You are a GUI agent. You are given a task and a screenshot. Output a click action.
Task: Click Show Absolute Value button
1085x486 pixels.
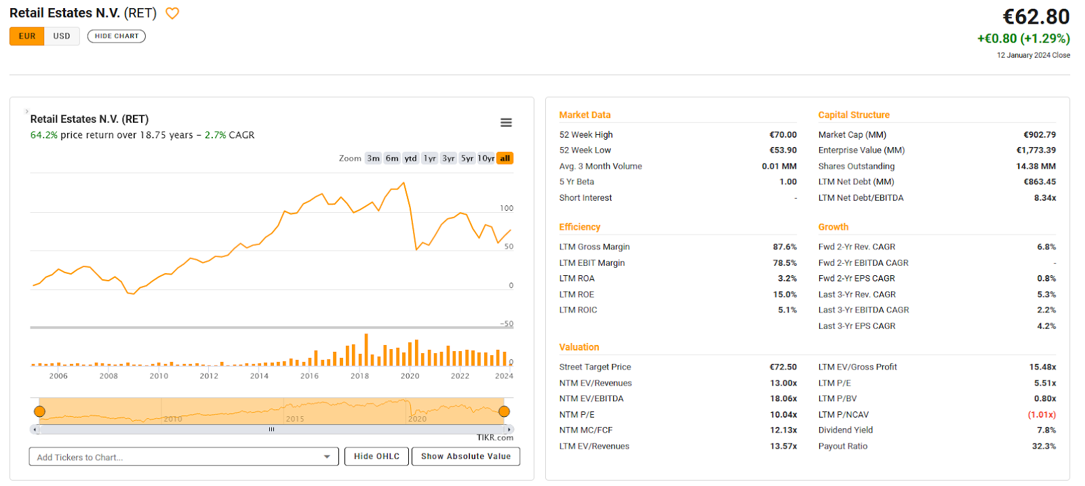coord(465,456)
